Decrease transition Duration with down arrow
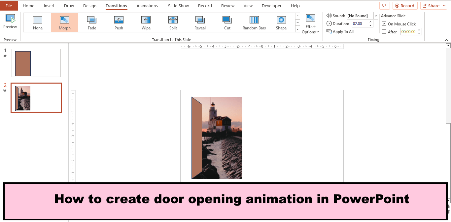Image resolution: width=451 pixels, height=222 pixels. coord(370,25)
